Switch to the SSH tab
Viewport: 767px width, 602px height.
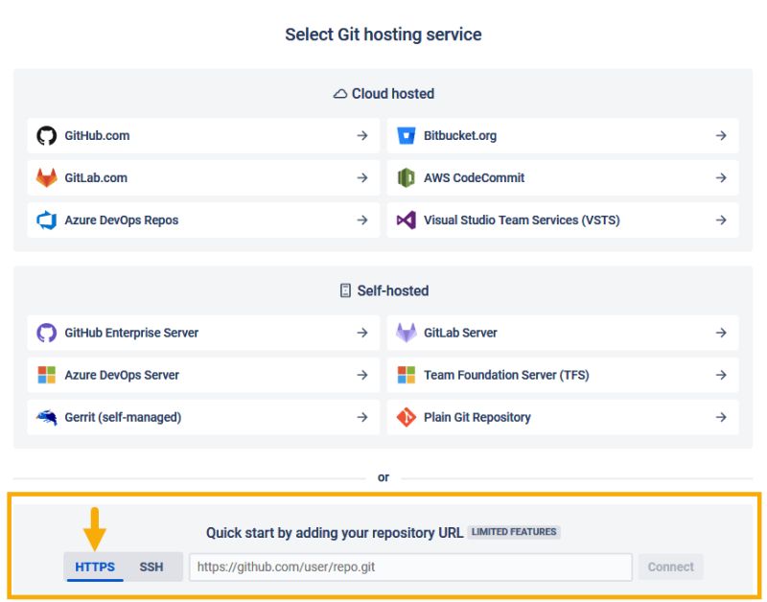[x=151, y=567]
